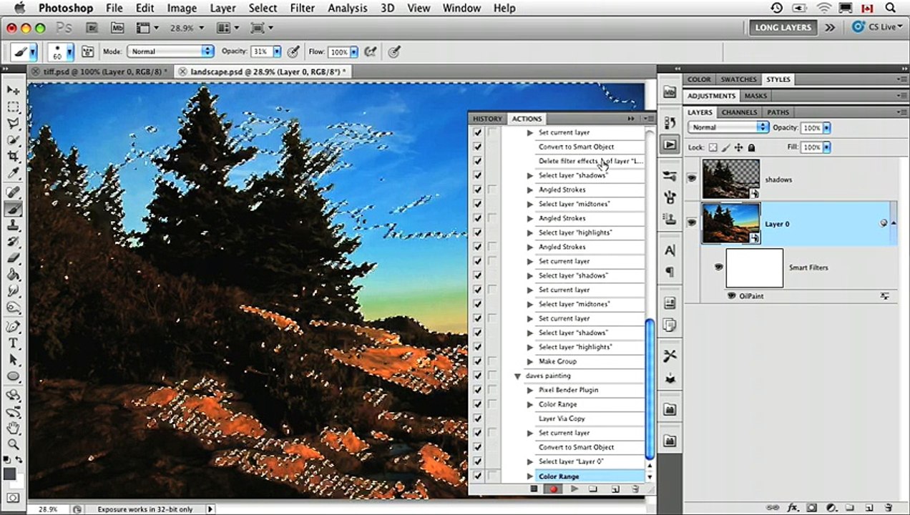Click the brush Flow value field

339,51
